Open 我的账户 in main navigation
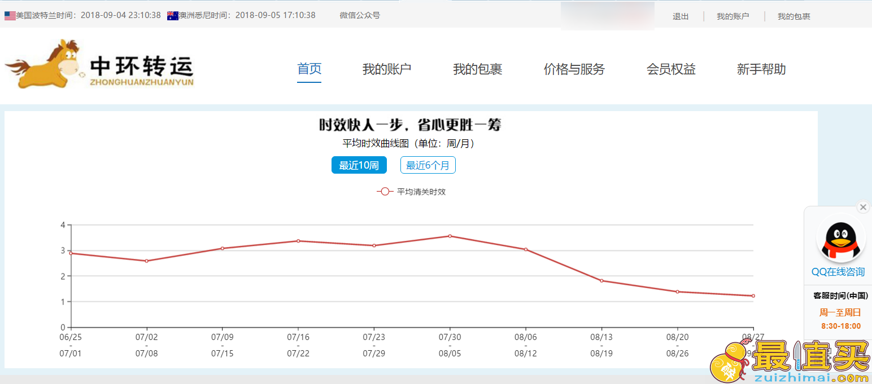This screenshot has height=384, width=872. coord(387,69)
